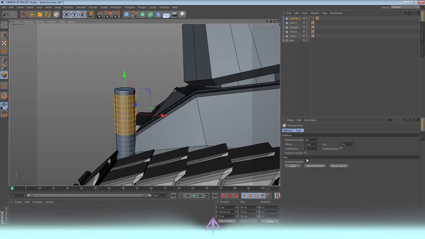Toggle the Y-axis lock button
The width and height of the screenshot is (425, 239).
[x=74, y=14]
